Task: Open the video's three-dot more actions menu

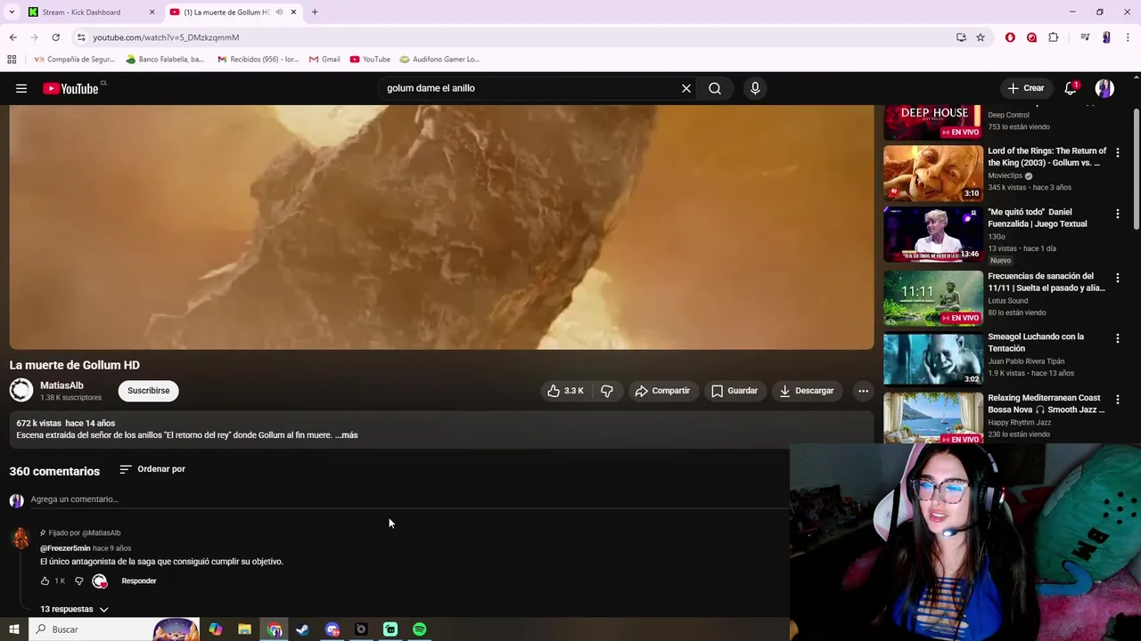Action: 863,391
